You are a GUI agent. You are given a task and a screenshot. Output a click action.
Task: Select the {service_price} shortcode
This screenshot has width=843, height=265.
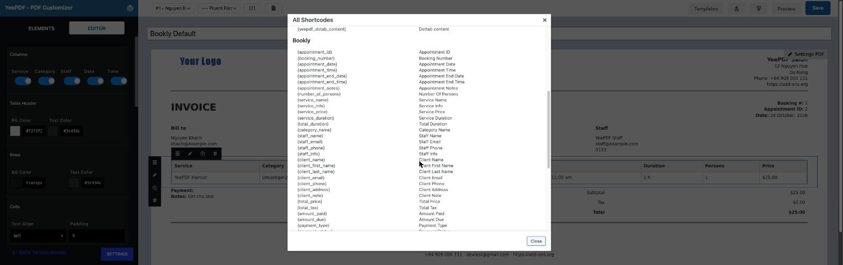pos(312,112)
